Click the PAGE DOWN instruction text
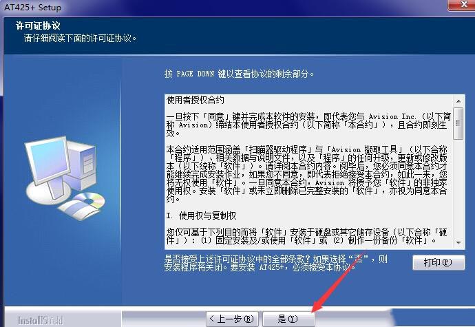This screenshot has width=475, height=327. [239, 74]
